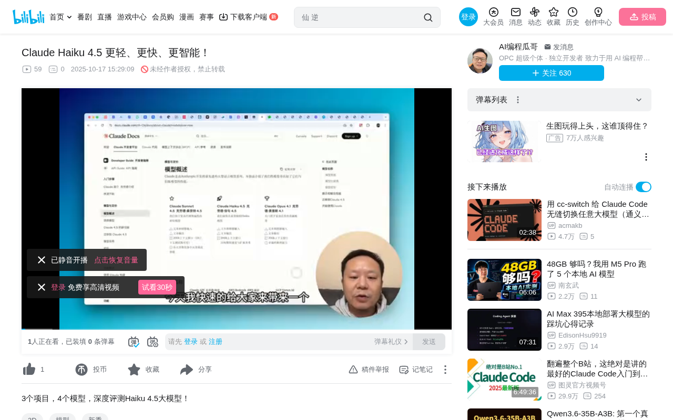
Task: Open the 生图玩得上头 ad thumbnail
Action: [x=504, y=142]
